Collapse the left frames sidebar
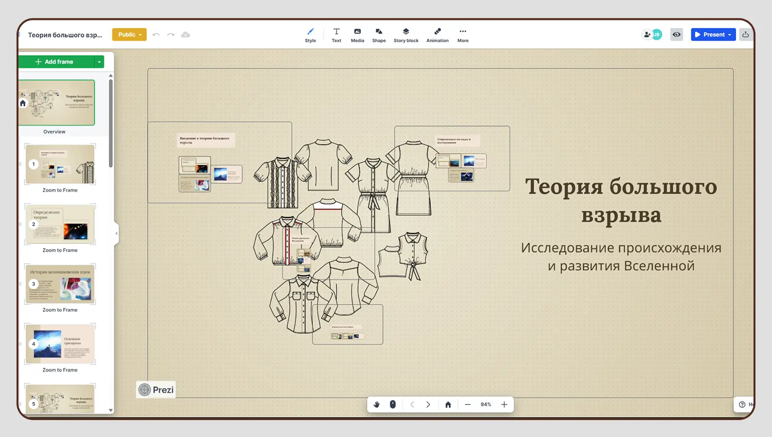Viewport: 772px width, 437px height. coord(117,234)
